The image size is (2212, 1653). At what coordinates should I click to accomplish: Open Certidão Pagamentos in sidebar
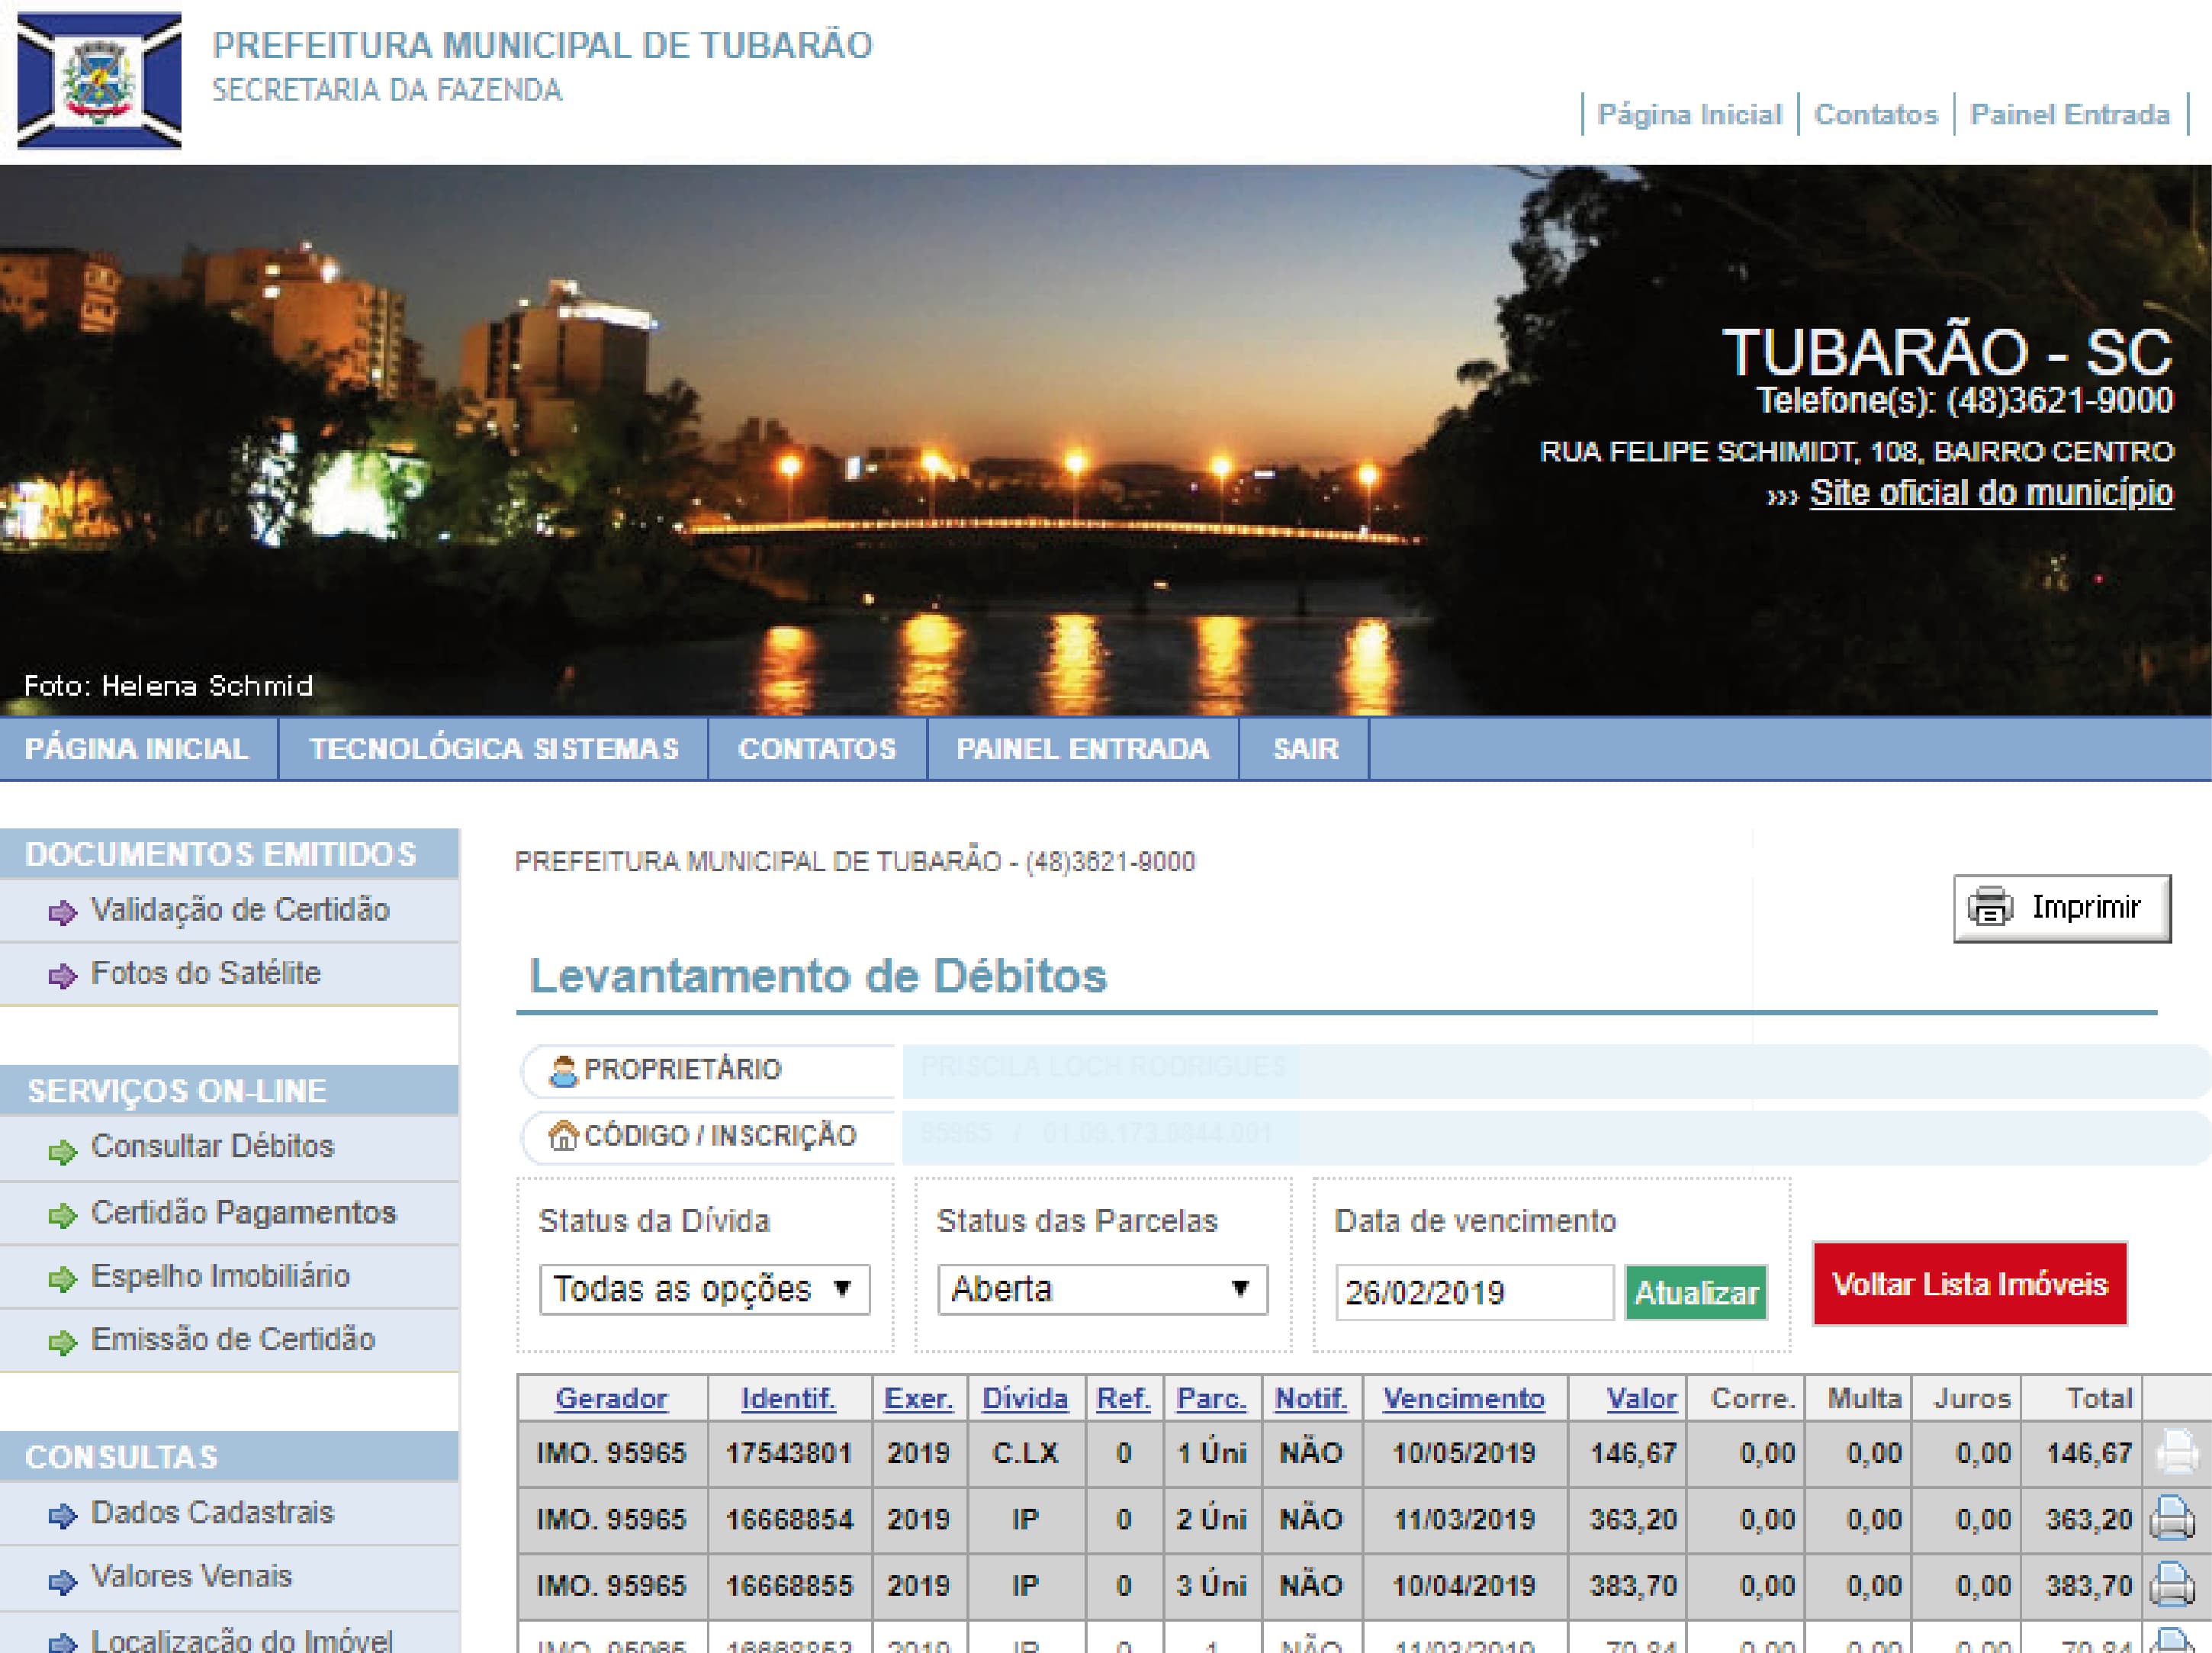tap(243, 1213)
